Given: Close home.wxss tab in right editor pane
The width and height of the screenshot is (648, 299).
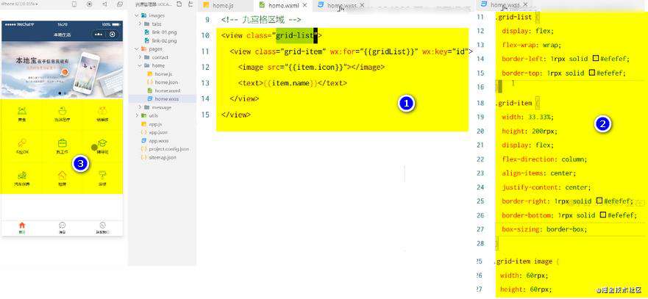Looking at the screenshot, I should [x=526, y=4].
